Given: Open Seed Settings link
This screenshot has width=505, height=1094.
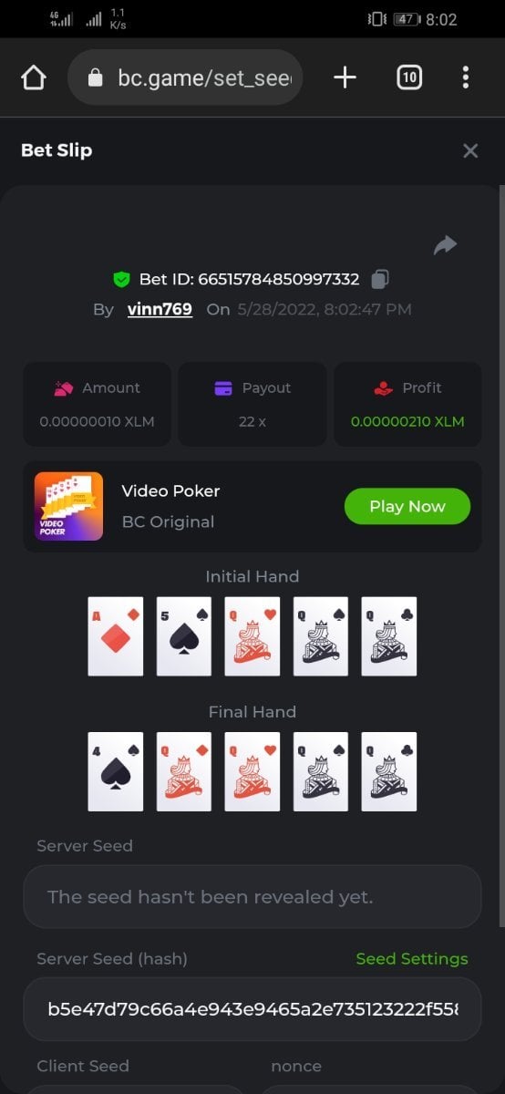Looking at the screenshot, I should point(412,959).
